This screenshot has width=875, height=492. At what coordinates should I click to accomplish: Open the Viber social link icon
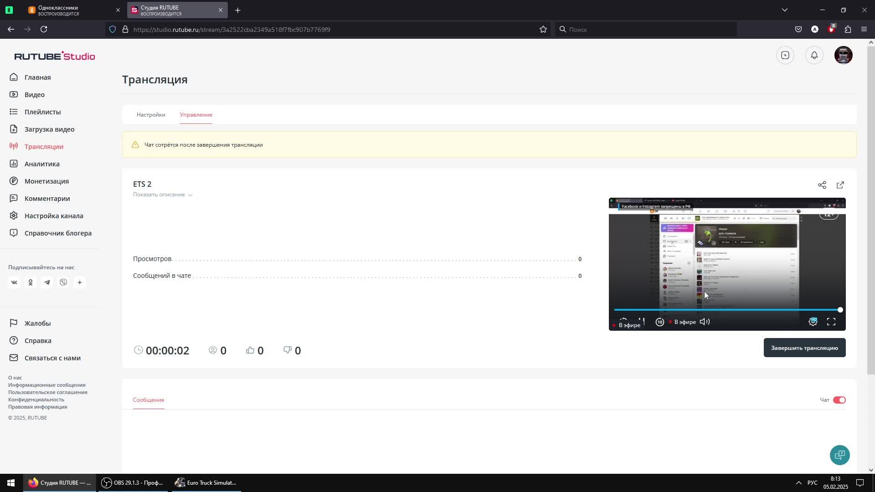(63, 282)
